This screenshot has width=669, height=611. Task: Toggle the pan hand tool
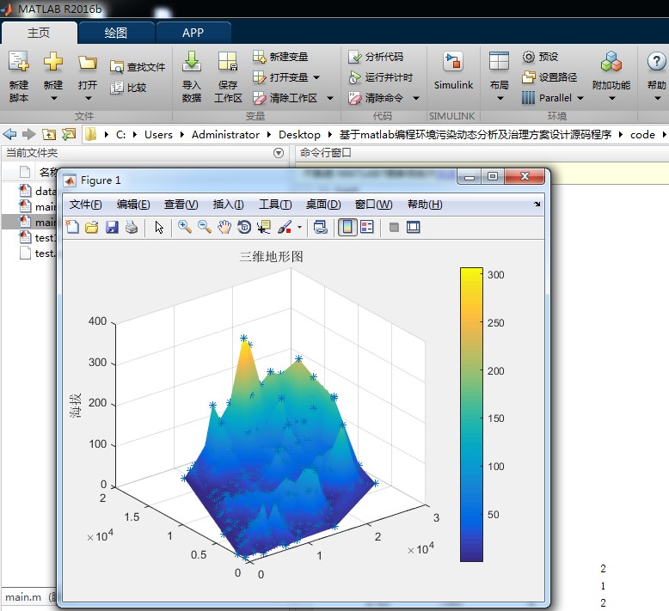[x=224, y=227]
